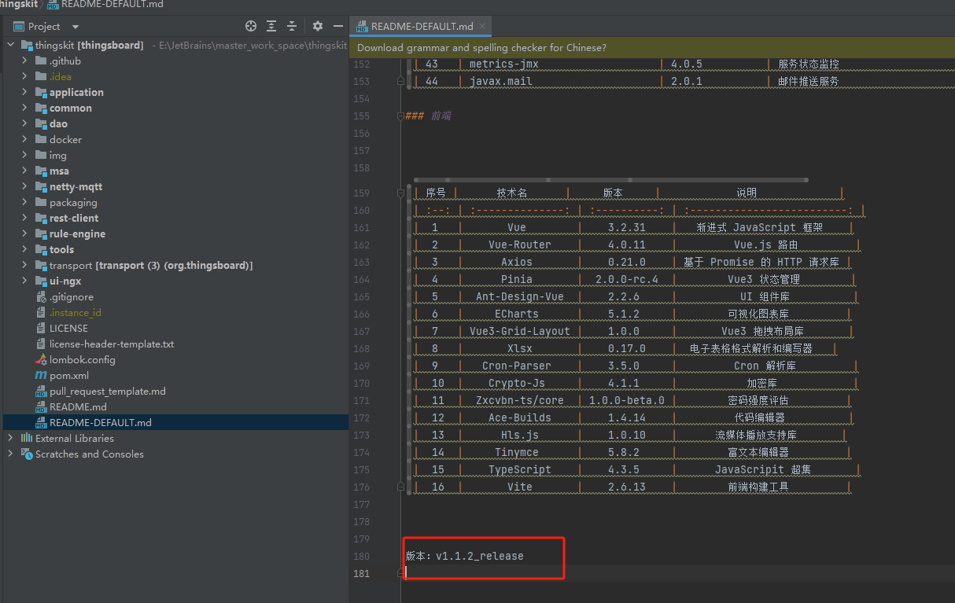This screenshot has height=603, width=955.
Task: Click the 'Vue-Router' table cell
Action: (519, 245)
